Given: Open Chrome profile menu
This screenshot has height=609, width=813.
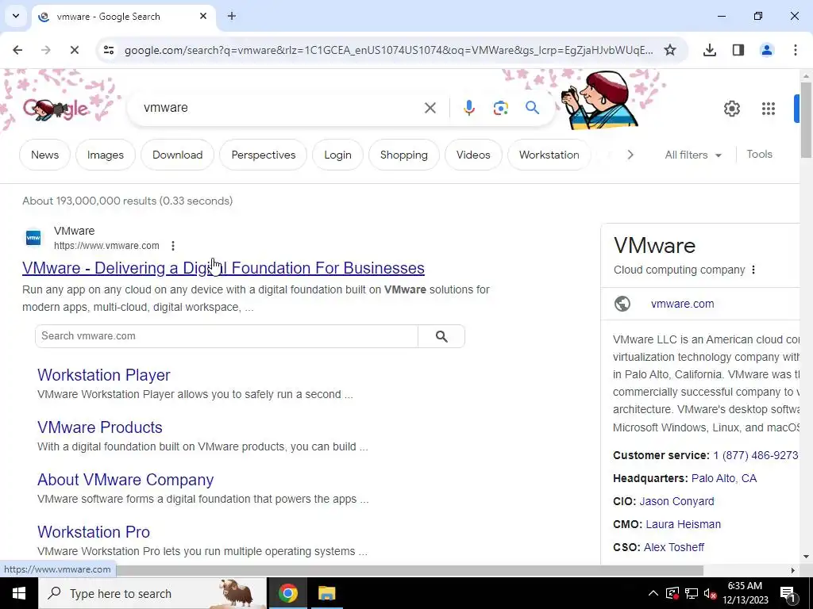Looking at the screenshot, I should click(x=766, y=50).
